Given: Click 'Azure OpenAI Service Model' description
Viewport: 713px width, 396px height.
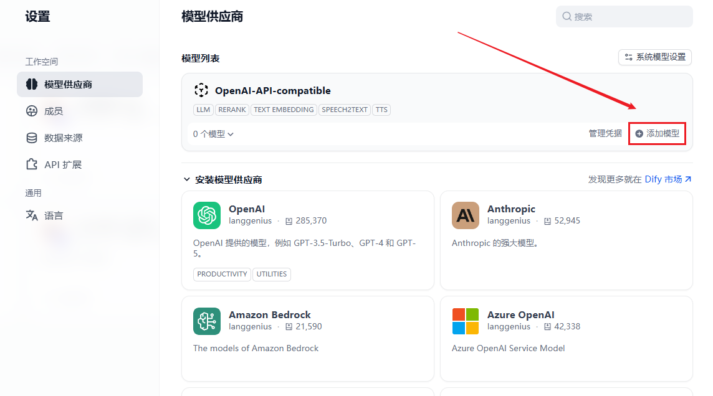Looking at the screenshot, I should 509,348.
